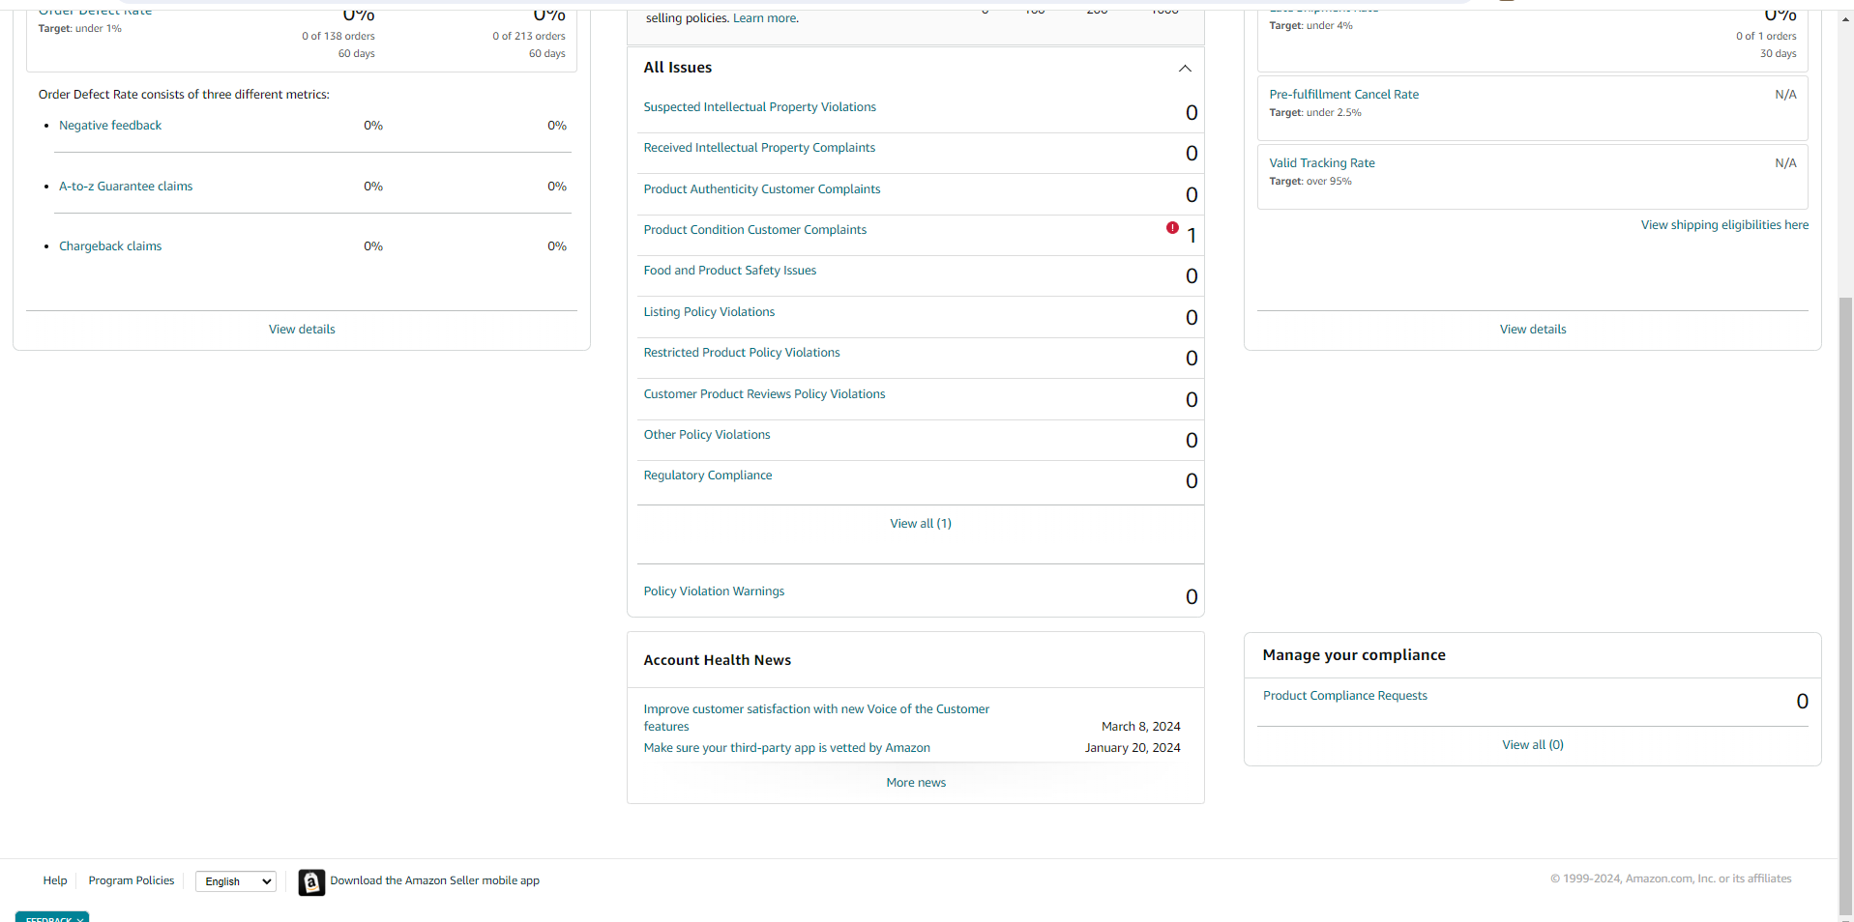Open Policy Violation Warnings
Viewport: 1854px width, 922px height.
pos(714,591)
